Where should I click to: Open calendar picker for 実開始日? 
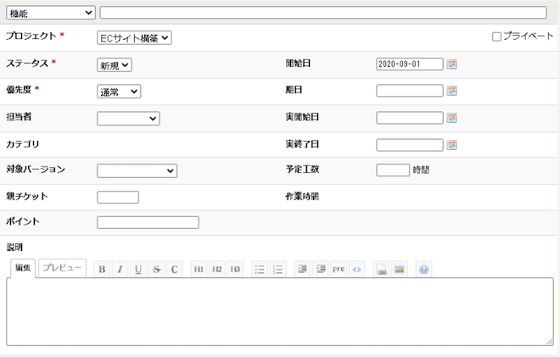click(451, 118)
